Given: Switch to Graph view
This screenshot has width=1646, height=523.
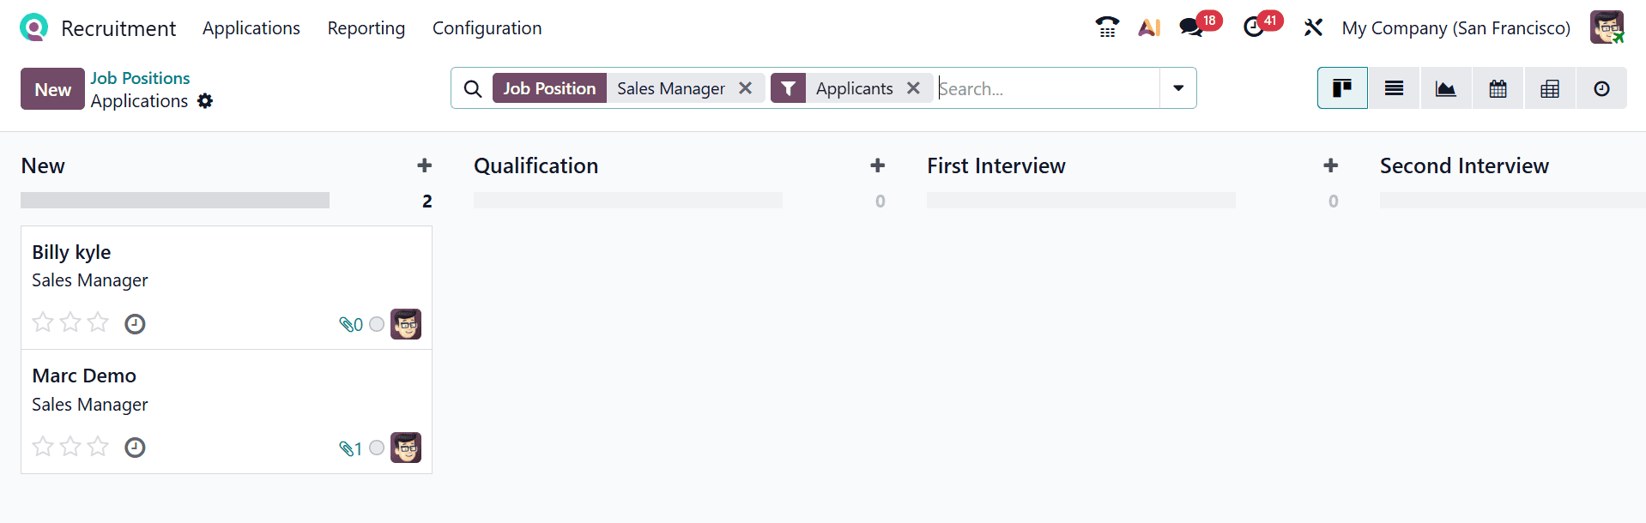Looking at the screenshot, I should pos(1446,88).
